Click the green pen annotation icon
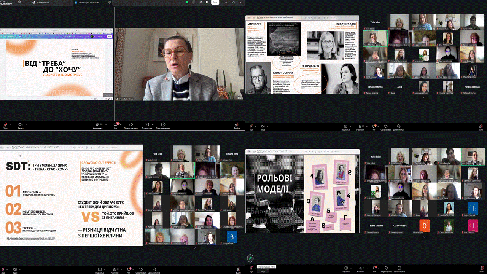 click(250, 258)
